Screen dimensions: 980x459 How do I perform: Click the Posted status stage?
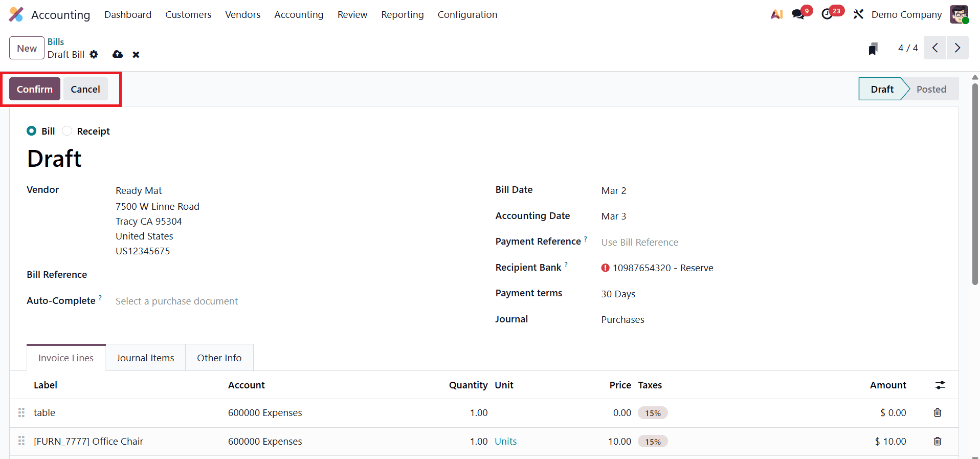point(931,89)
